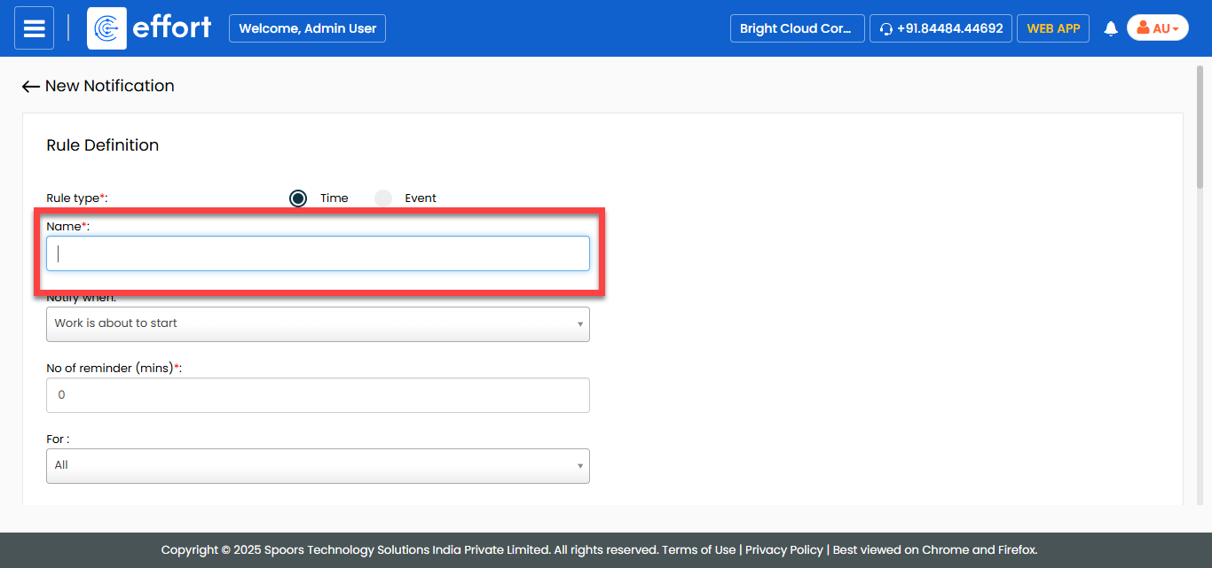Viewport: 1212px width, 568px height.
Task: Select the Time rule type
Action: pyautogui.click(x=298, y=198)
